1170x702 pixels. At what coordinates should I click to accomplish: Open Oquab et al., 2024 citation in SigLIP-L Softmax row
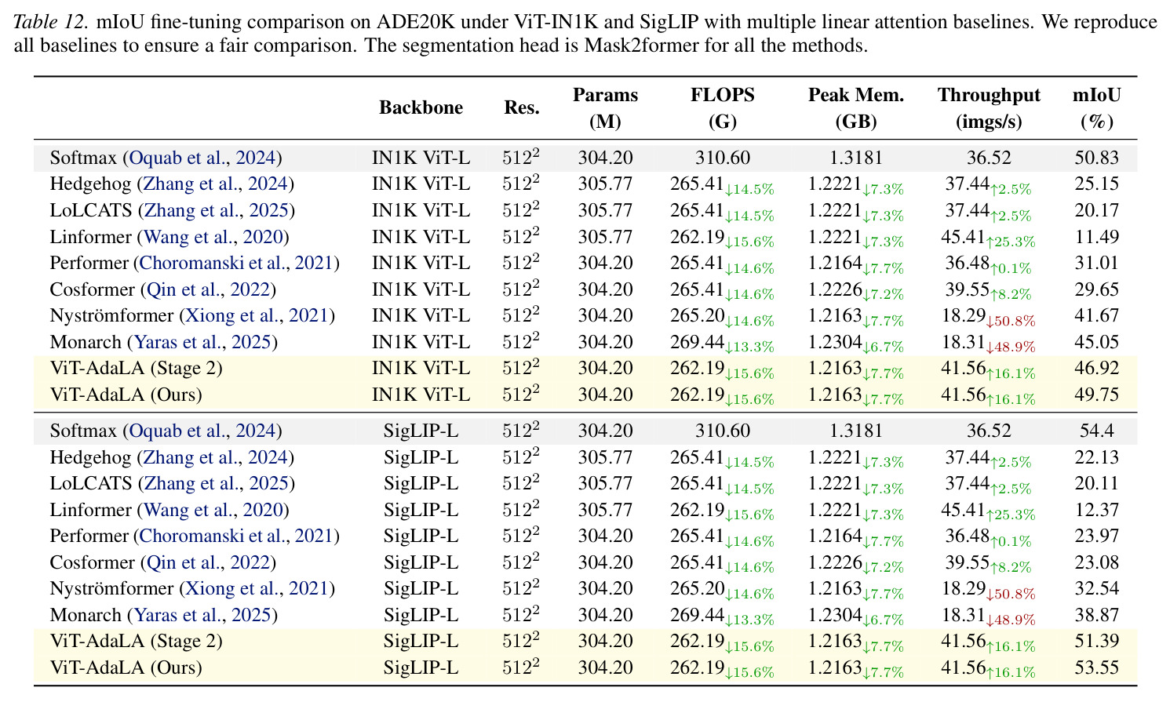(202, 431)
